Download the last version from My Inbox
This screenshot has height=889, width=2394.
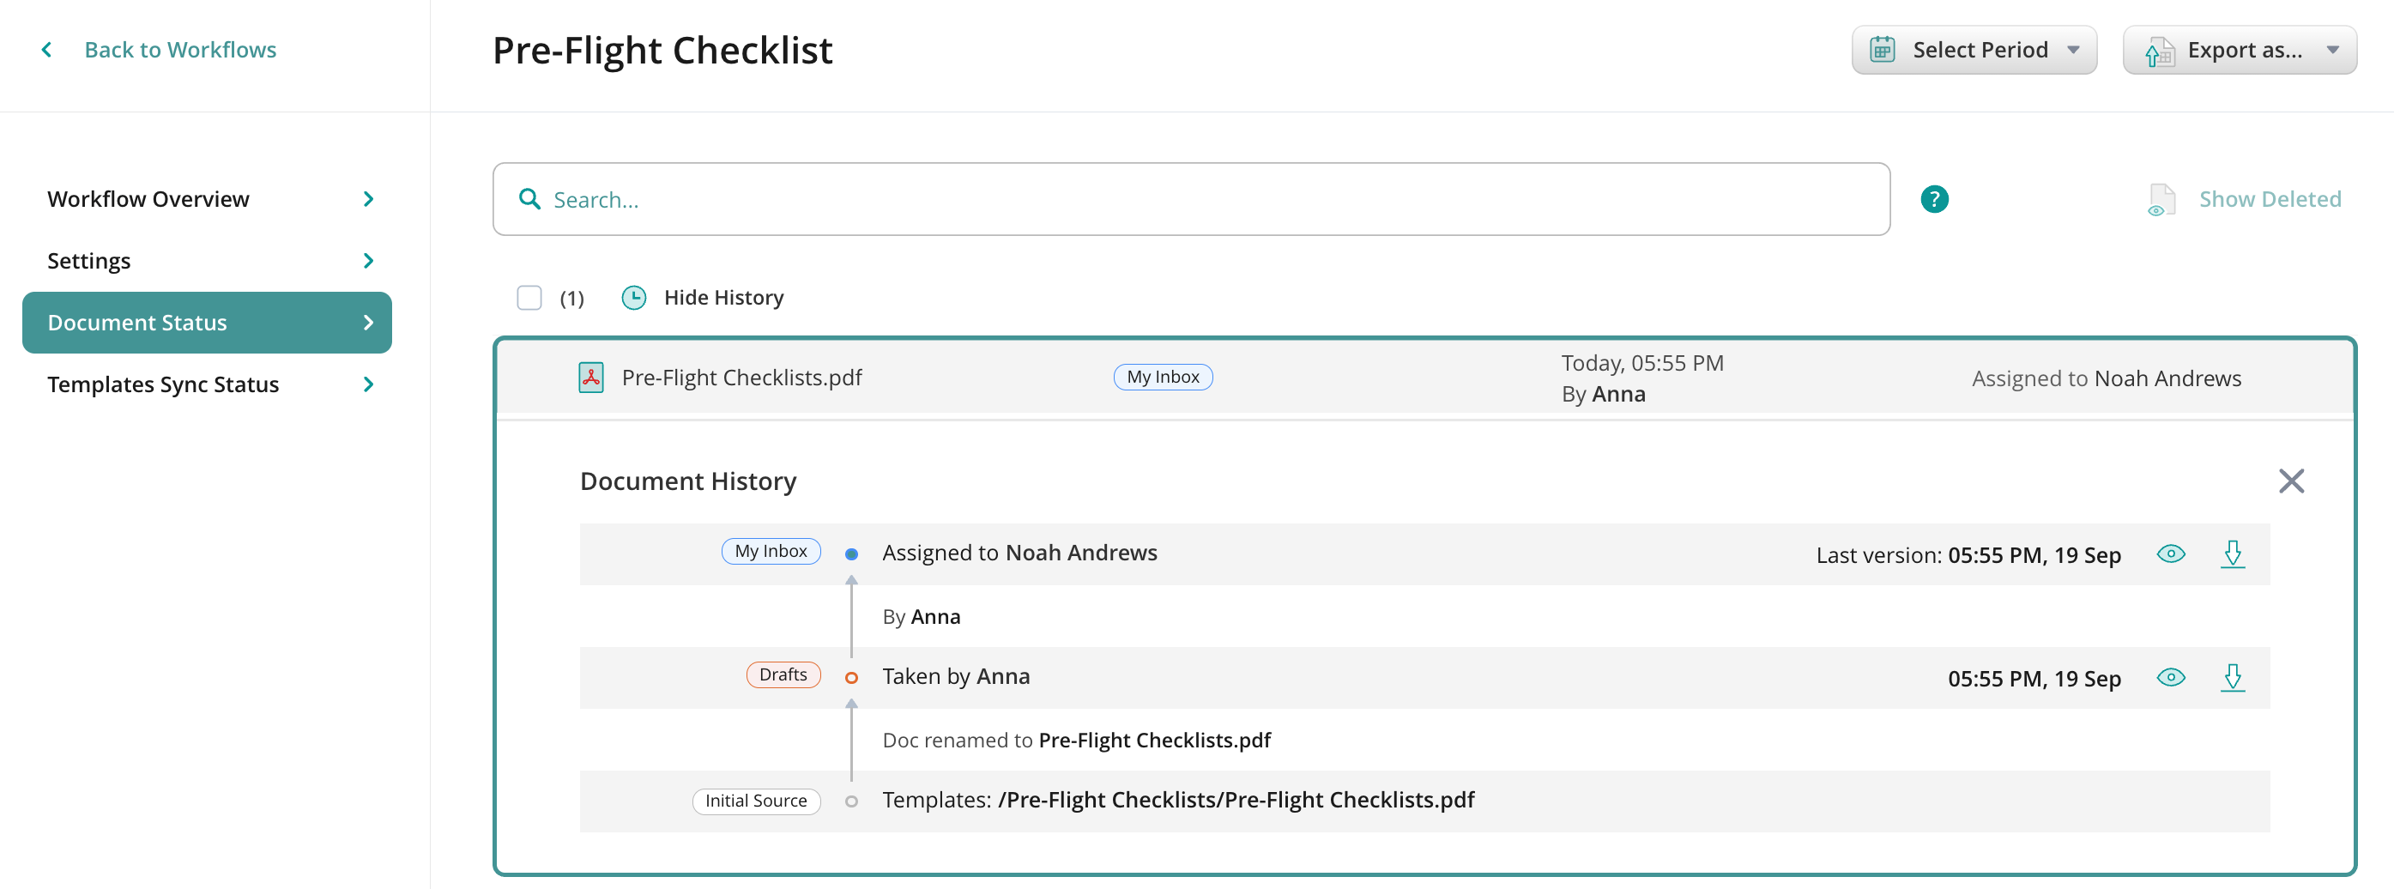tap(2233, 553)
